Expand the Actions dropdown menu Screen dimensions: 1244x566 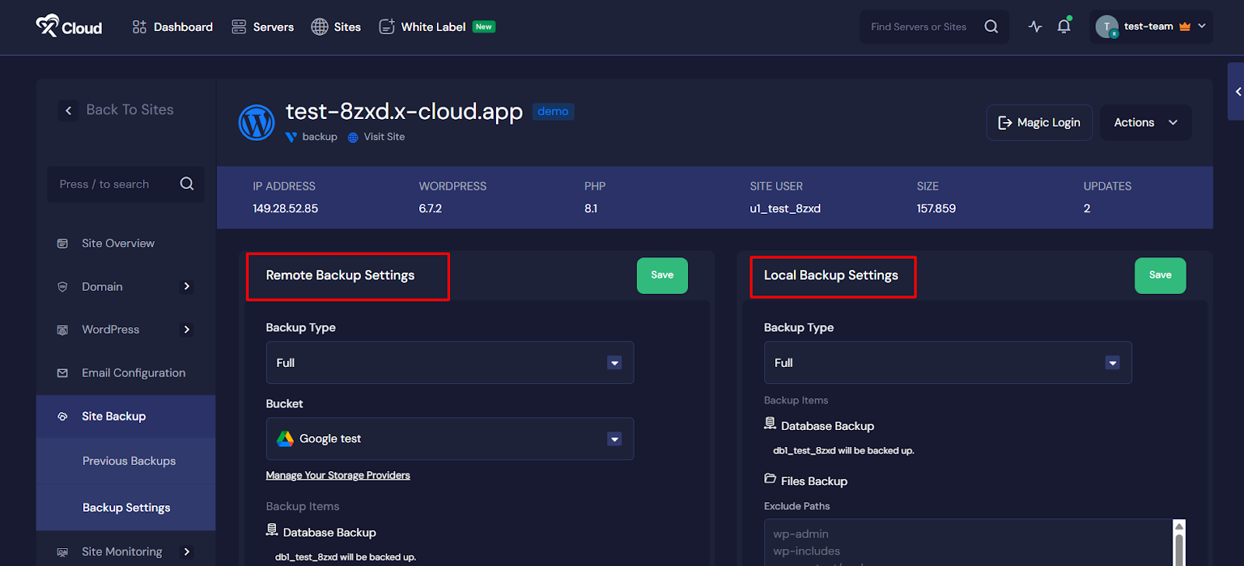(1145, 123)
